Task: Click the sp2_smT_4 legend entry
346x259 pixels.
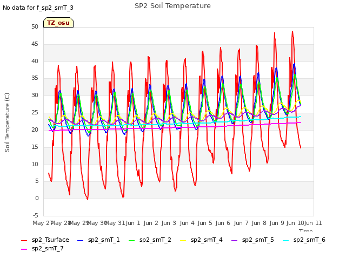Action: [x=201, y=240]
